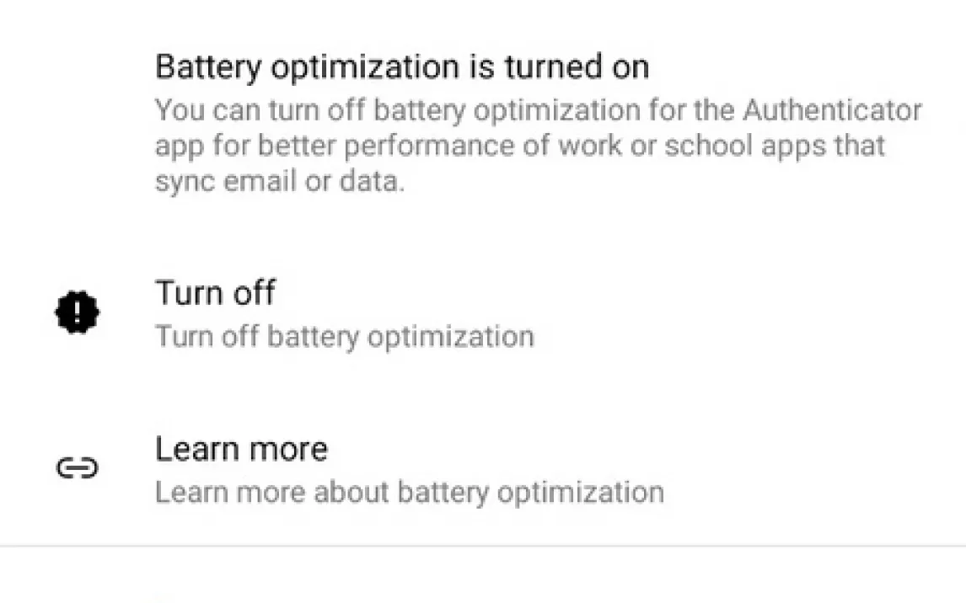966x603 pixels.
Task: Click the chain link icon beside Learn more
Action: [x=77, y=468]
